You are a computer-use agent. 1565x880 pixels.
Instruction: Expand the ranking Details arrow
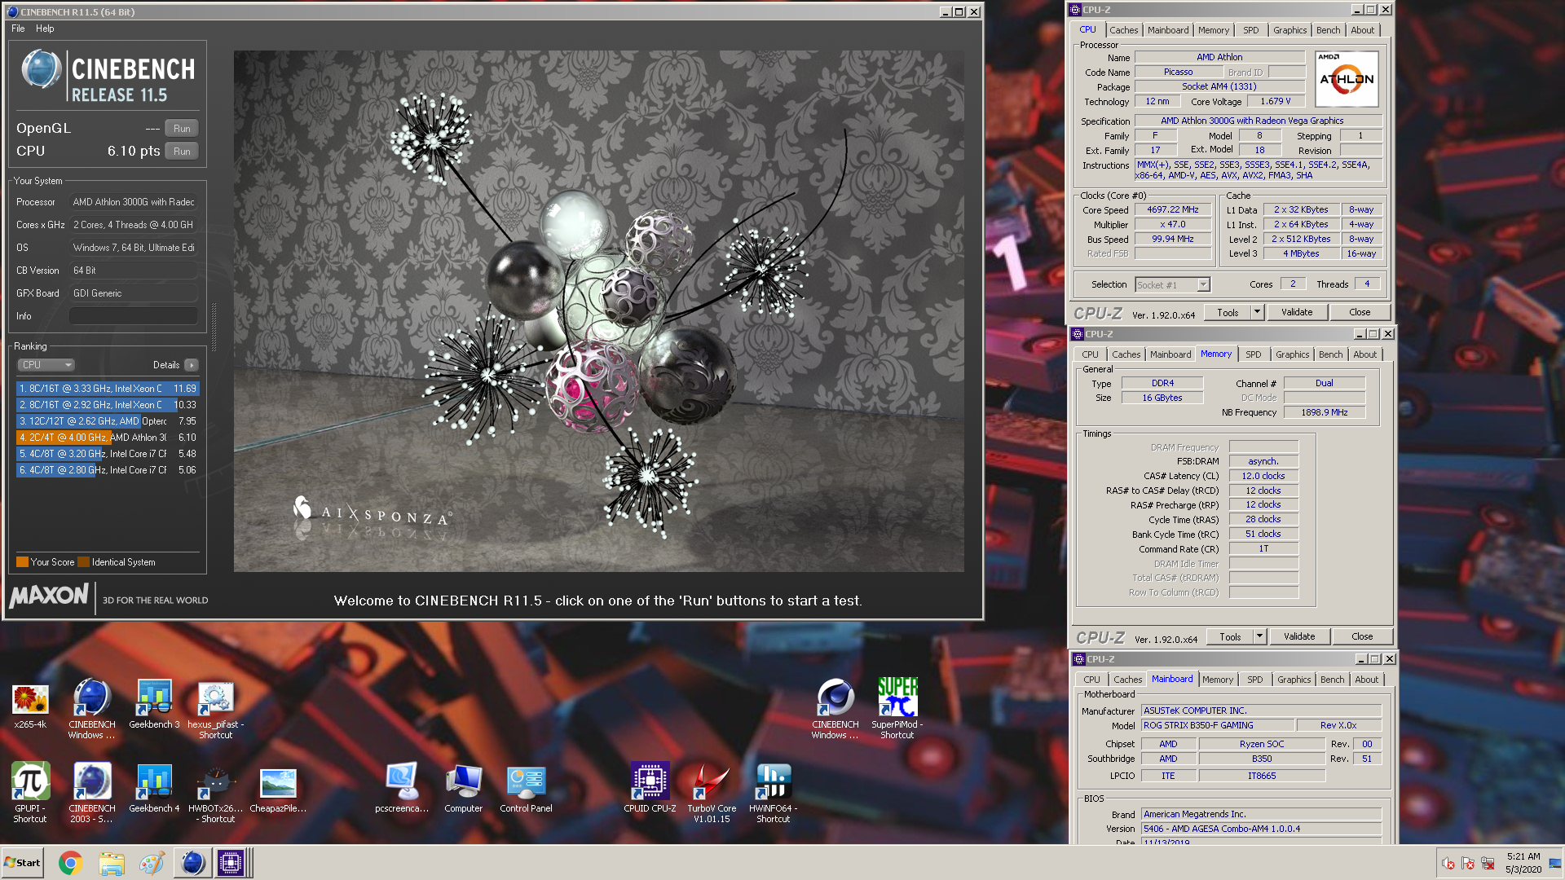pyautogui.click(x=192, y=365)
